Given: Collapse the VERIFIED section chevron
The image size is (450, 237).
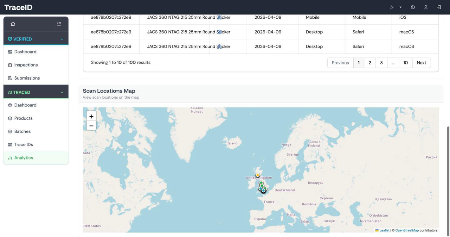Looking at the screenshot, I should (x=62, y=39).
